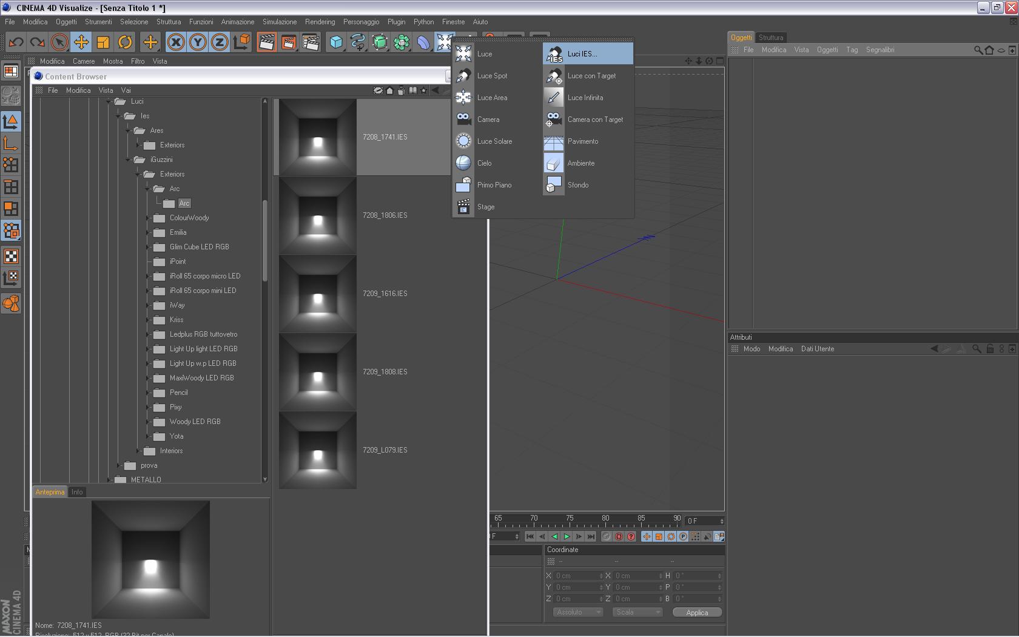
Task: Select the Rotate tool icon
Action: 125,42
